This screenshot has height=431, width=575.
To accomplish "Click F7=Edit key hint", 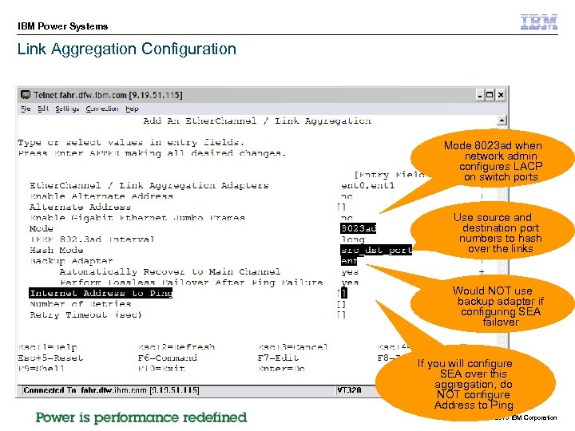I will coord(279,358).
